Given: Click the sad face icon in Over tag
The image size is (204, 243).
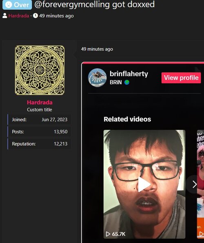Looking at the screenshot, I should [x=9, y=4].
